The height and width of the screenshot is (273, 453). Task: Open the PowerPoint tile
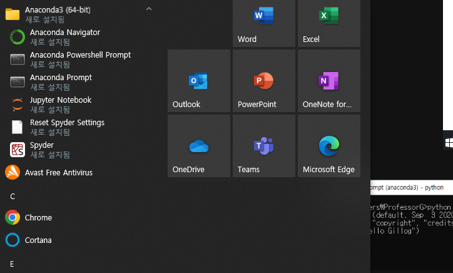pos(264,81)
